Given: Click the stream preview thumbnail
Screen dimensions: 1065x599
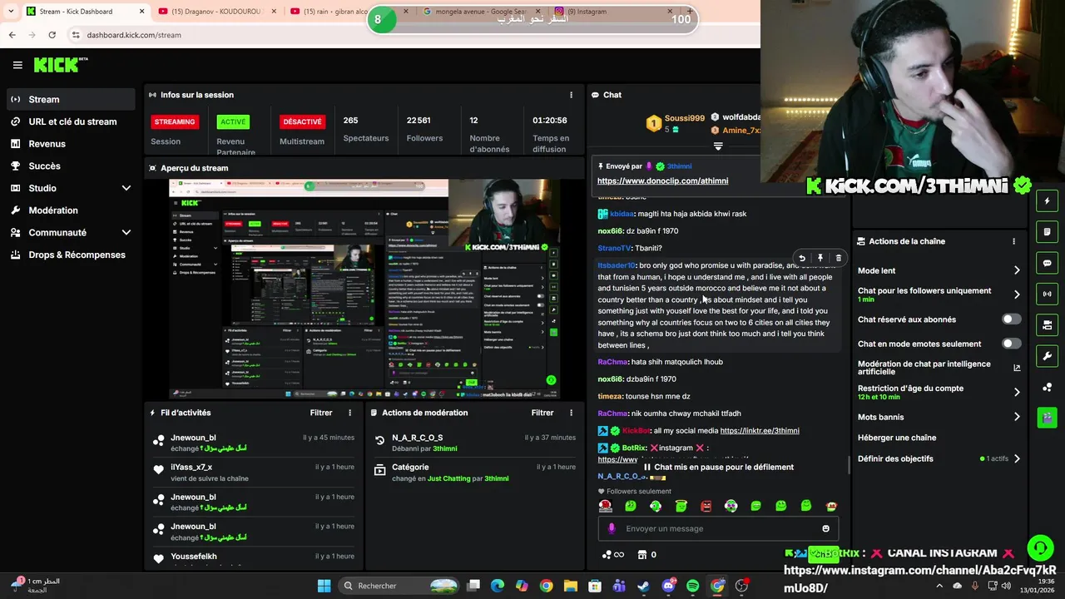Looking at the screenshot, I should tap(364, 289).
